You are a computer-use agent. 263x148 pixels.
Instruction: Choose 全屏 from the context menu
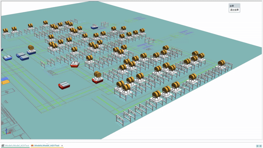(232, 6)
